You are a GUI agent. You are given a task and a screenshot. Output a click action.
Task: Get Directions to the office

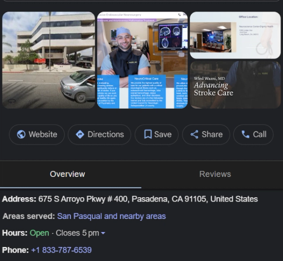click(106, 135)
